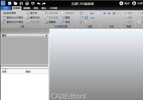Image resolution: width=143 pixels, height=100 pixels.
Task: Click first overlapping-windows icon in 位置 group
Action: click(82, 13)
